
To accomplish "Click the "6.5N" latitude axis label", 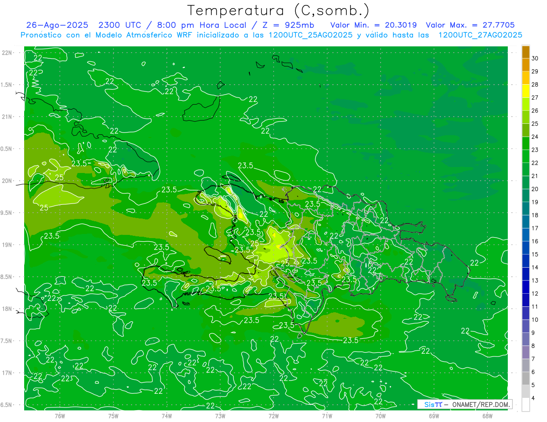I will tap(6, 405).
